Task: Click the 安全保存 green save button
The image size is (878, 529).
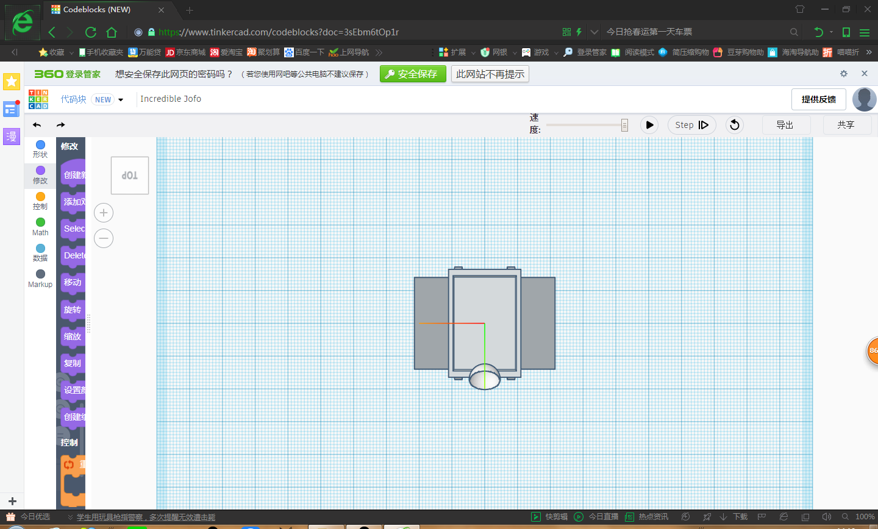Action: coord(413,74)
